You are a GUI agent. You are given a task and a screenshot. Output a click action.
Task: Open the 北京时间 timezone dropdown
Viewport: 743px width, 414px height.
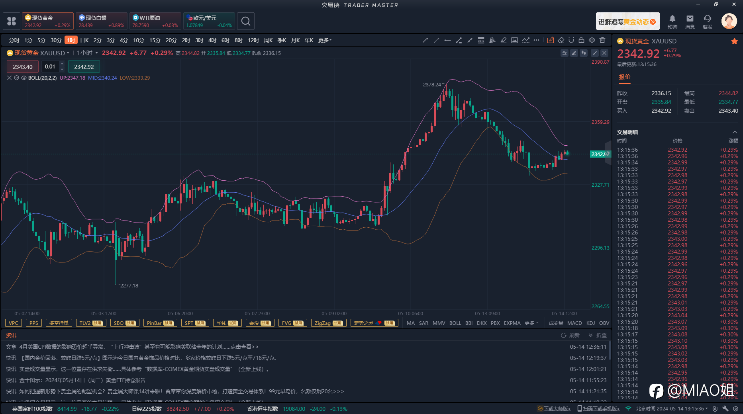point(672,409)
